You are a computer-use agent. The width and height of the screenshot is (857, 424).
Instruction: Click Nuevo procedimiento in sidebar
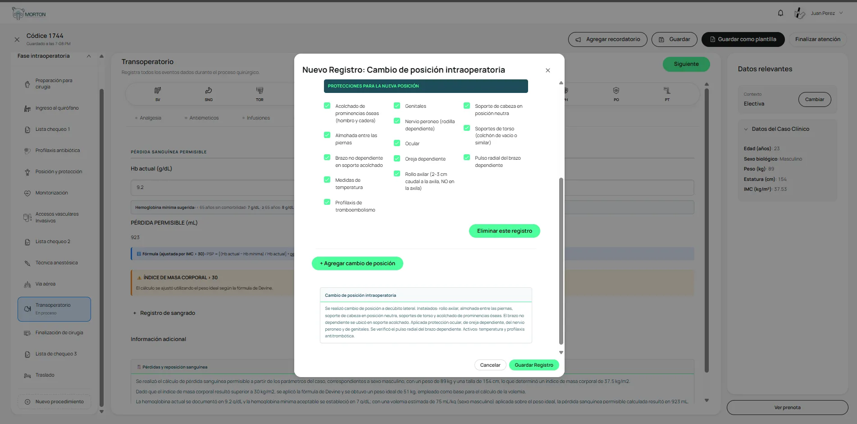point(54,402)
